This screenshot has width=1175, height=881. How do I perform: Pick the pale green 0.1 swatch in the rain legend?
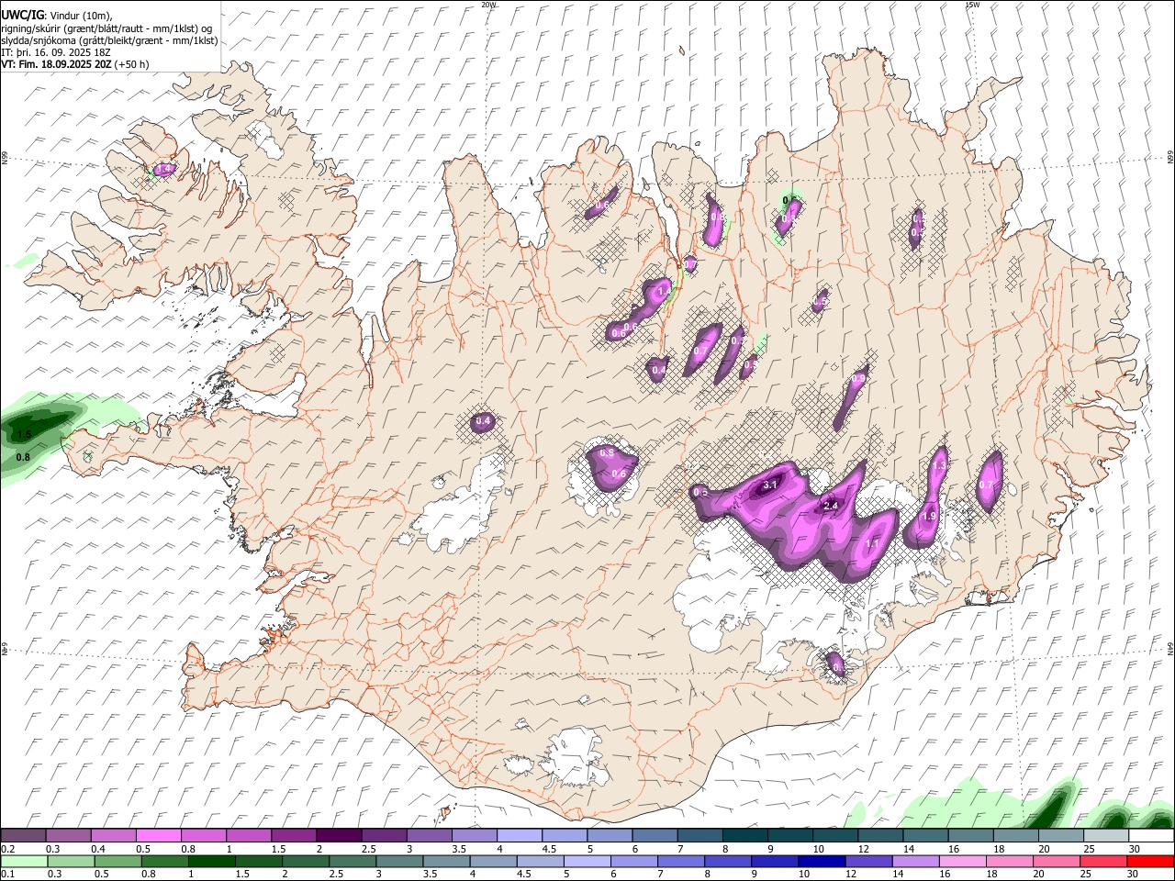[x=24, y=862]
